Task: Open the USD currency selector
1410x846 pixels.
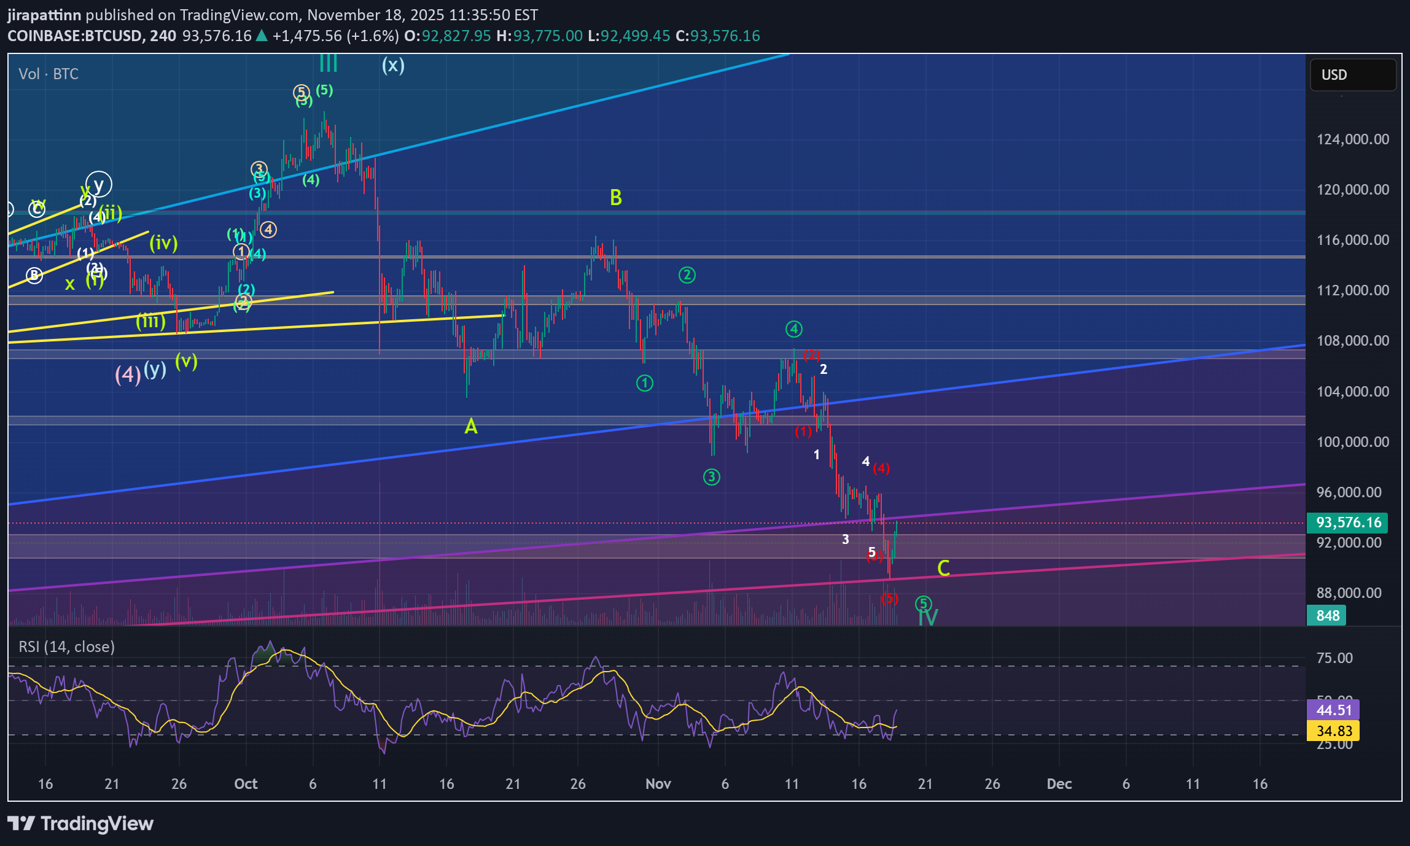Action: (1353, 74)
